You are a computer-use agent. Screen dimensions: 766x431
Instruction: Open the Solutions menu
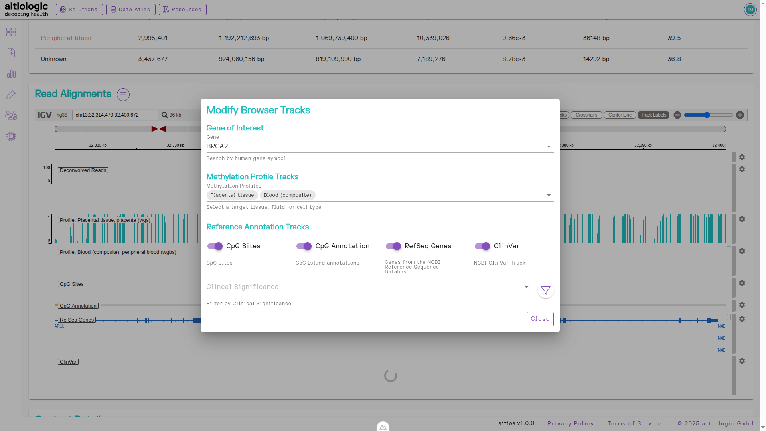[79, 10]
